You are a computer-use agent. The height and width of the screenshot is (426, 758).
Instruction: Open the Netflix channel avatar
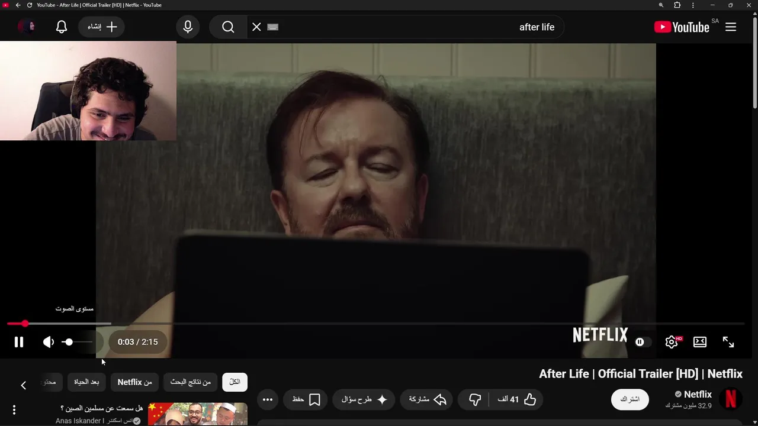click(731, 399)
